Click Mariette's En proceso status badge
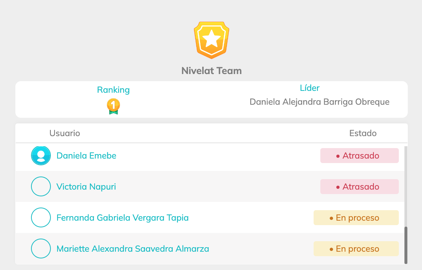This screenshot has width=422, height=270. (x=356, y=249)
